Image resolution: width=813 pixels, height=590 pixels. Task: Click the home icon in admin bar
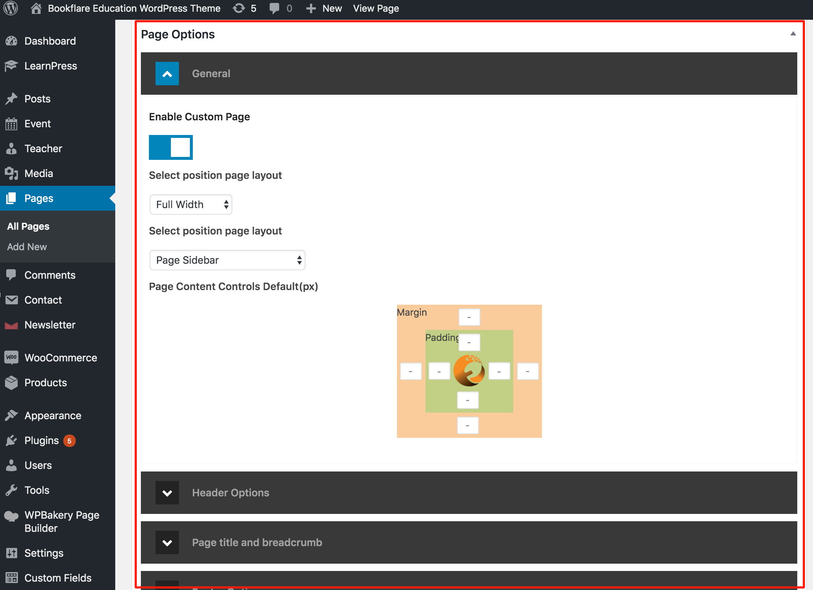(x=36, y=8)
